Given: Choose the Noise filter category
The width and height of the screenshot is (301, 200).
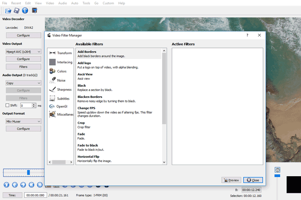Looking at the screenshot, I should (x=61, y=80).
